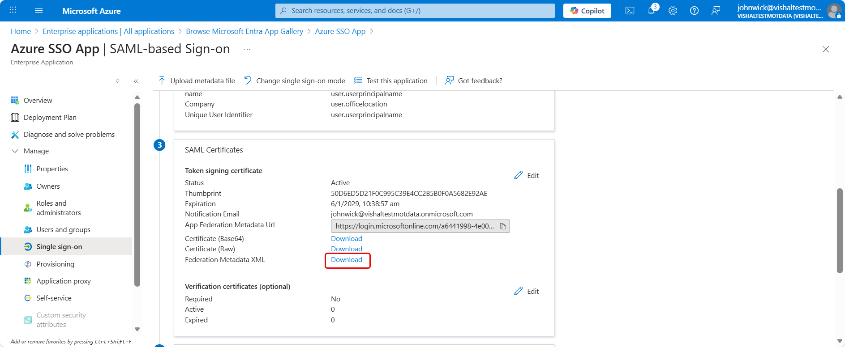
Task: Click Upload metadata file
Action: coord(197,80)
